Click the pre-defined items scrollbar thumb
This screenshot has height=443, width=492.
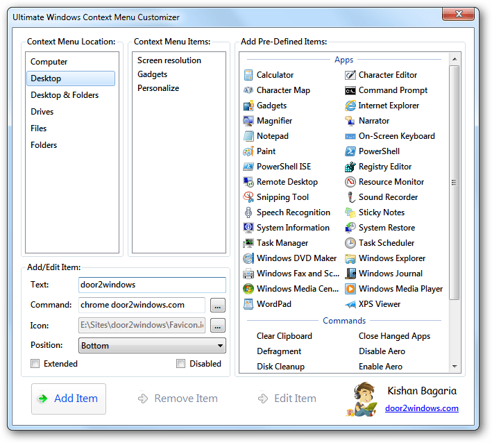coord(454,183)
